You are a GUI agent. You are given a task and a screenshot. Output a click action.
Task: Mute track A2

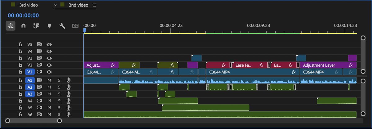pyautogui.click(x=49, y=87)
